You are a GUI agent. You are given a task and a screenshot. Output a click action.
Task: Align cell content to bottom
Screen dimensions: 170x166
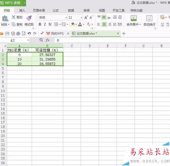109,17
